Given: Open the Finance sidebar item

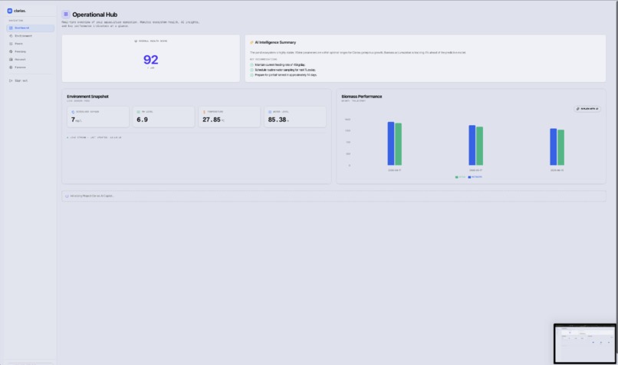Looking at the screenshot, I should 31,67.
